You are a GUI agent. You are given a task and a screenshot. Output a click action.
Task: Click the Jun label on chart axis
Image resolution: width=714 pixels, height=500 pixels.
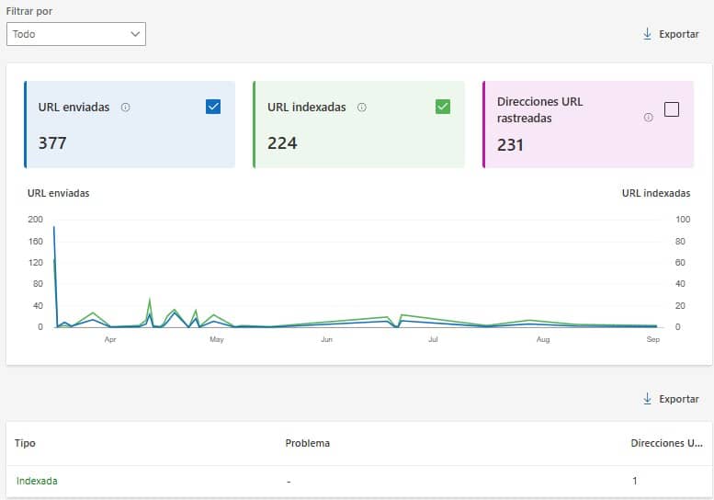click(x=326, y=340)
